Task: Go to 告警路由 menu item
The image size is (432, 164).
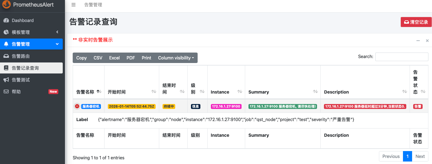Action: 21,56
